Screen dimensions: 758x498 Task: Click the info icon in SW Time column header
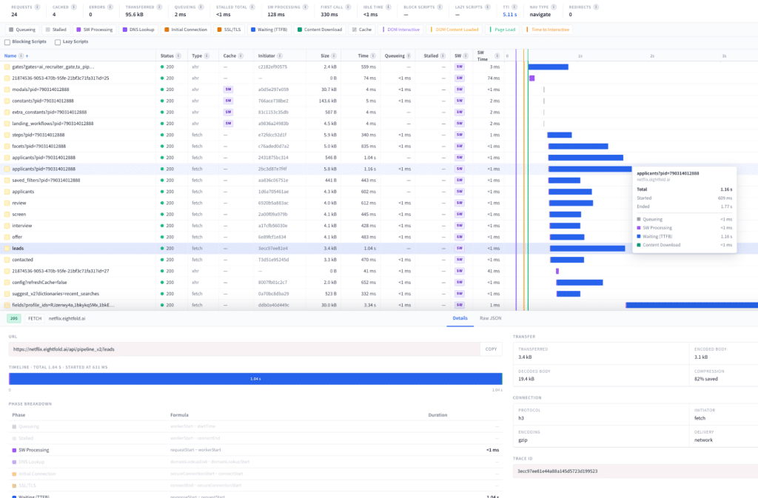tap(497, 56)
